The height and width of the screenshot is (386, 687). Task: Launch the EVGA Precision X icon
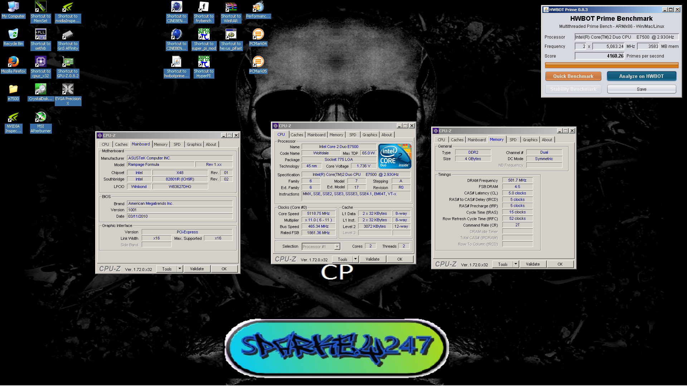pyautogui.click(x=68, y=95)
